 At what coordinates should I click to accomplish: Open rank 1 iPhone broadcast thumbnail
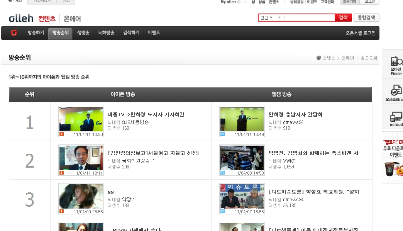tap(81, 121)
